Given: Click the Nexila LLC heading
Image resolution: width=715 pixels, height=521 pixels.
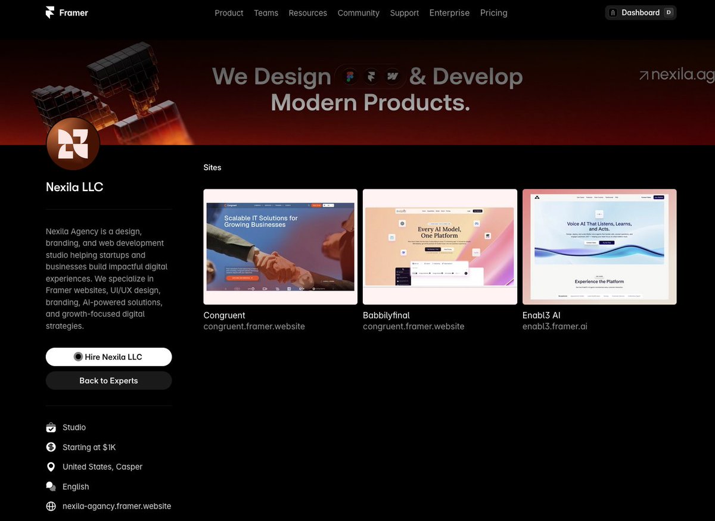Looking at the screenshot, I should tap(74, 187).
